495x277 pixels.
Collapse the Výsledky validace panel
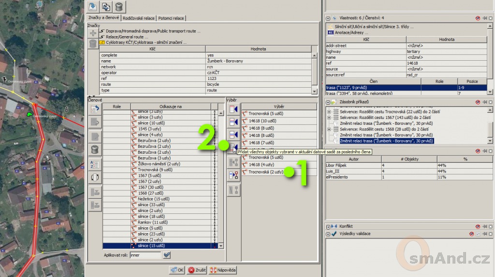pyautogui.click(x=328, y=234)
